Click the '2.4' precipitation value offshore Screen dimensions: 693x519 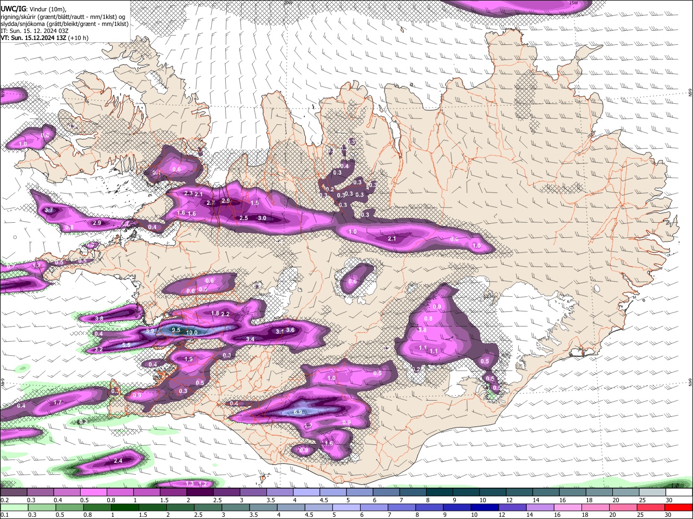[118, 461]
